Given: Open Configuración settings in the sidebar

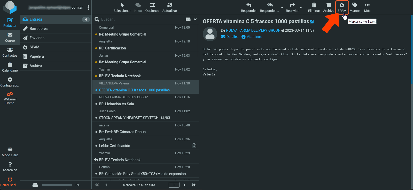Looking at the screenshot, I should point(10,82).
